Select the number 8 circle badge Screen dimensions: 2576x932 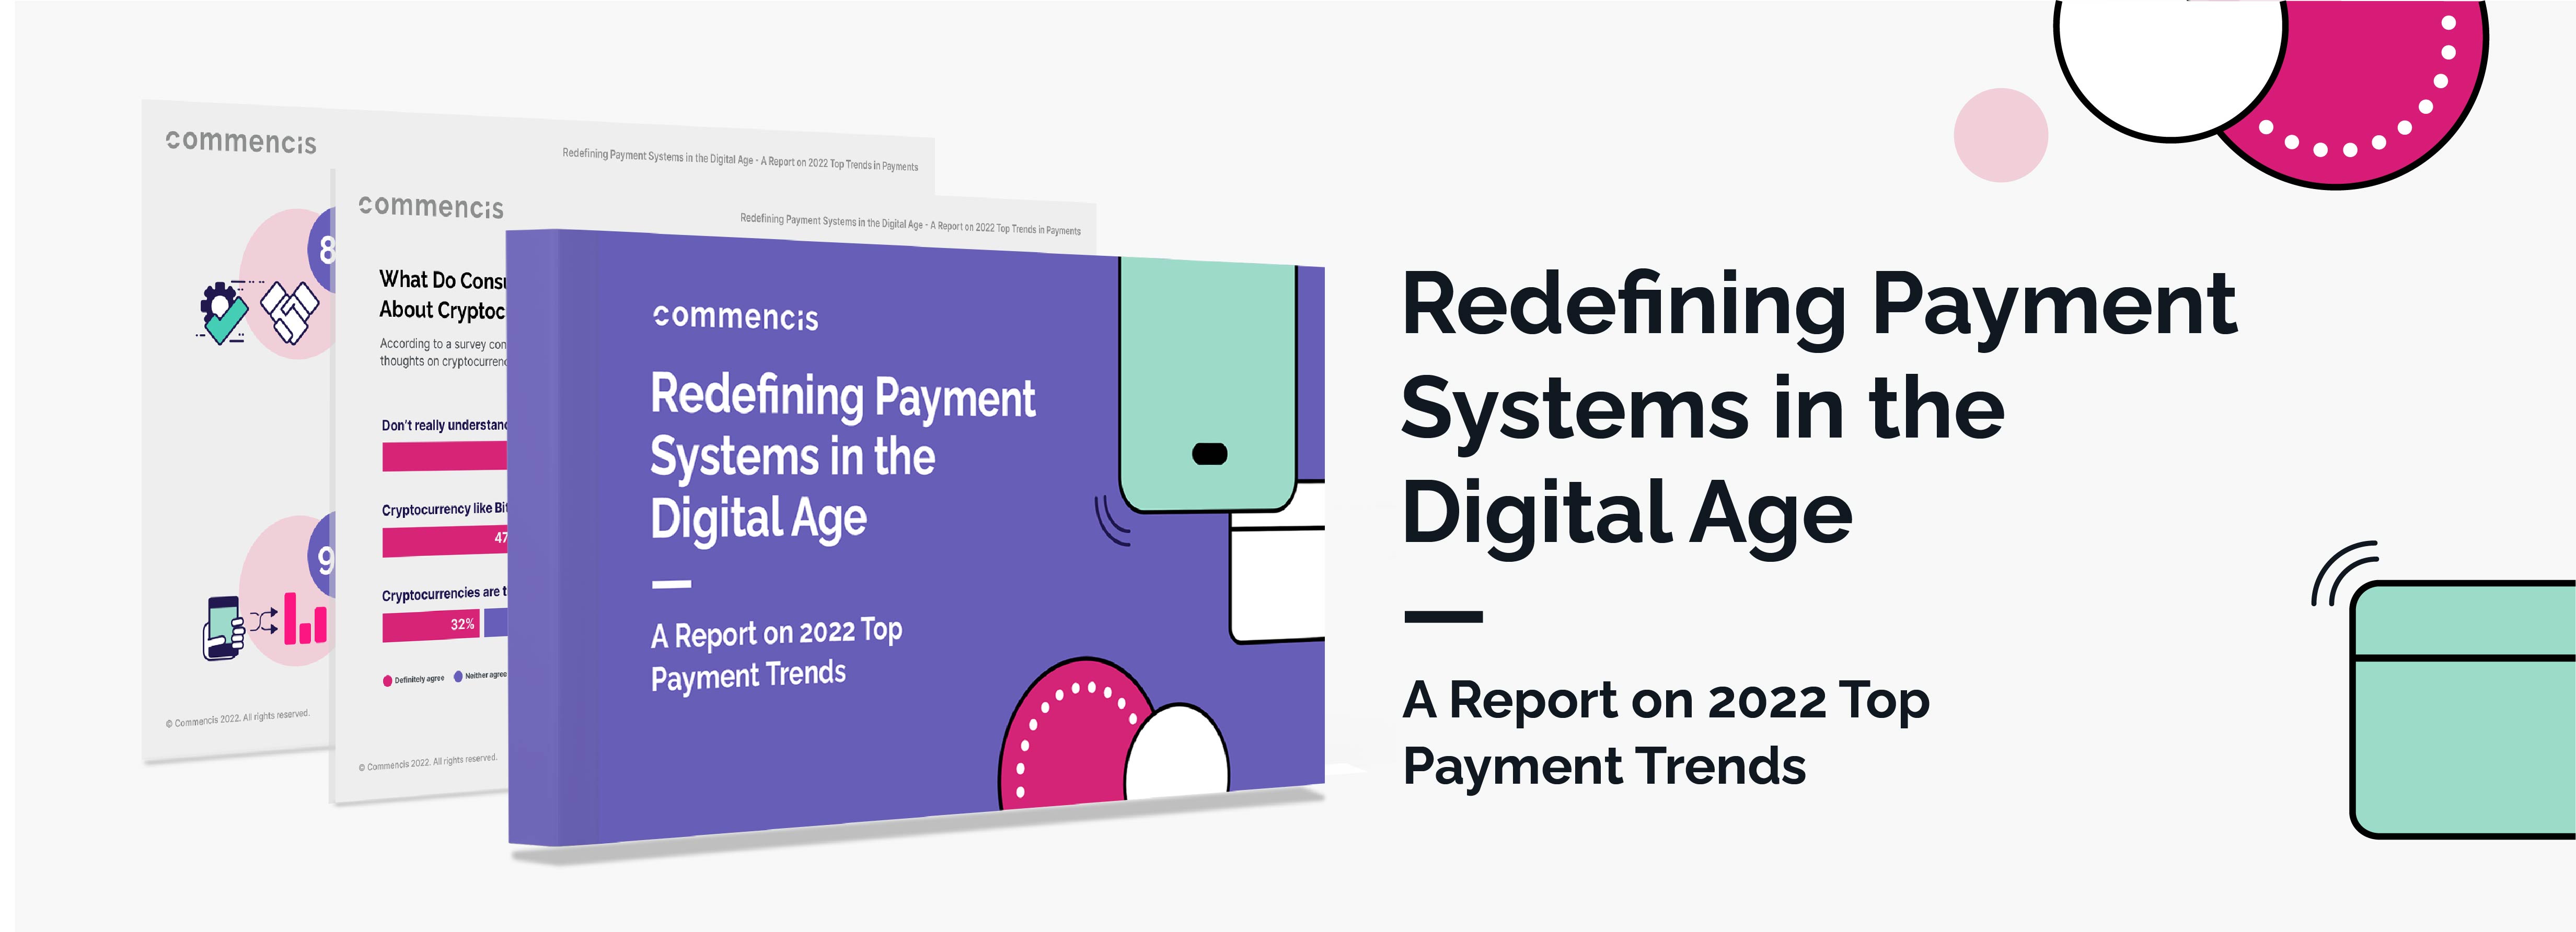pos(322,249)
